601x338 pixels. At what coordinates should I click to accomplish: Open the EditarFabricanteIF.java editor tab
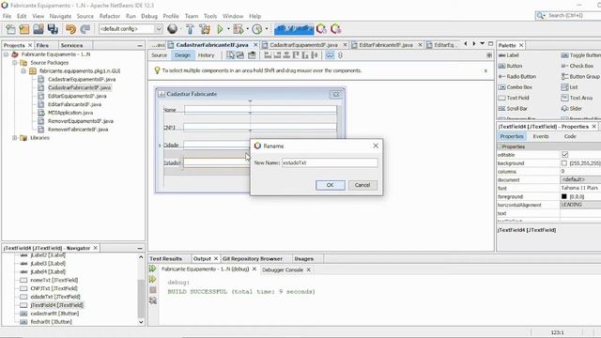(386, 45)
